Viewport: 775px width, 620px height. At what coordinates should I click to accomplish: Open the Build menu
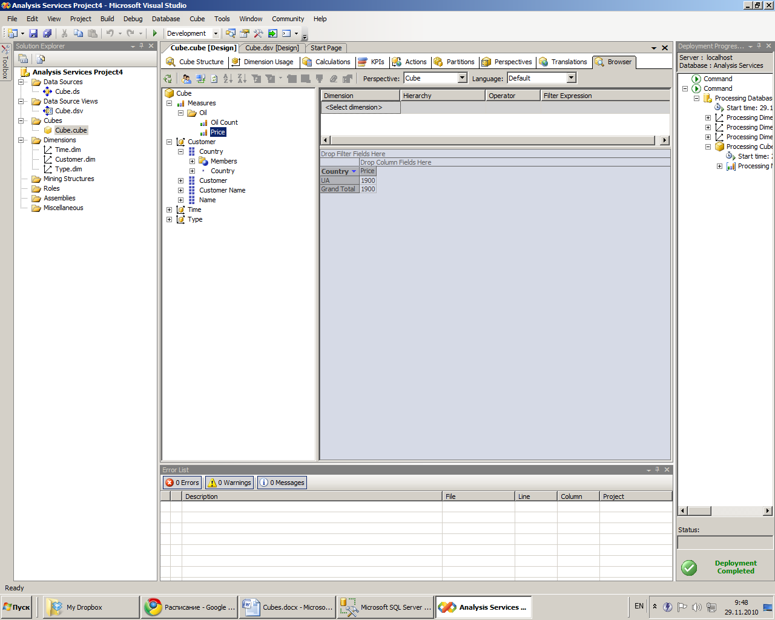coord(107,19)
